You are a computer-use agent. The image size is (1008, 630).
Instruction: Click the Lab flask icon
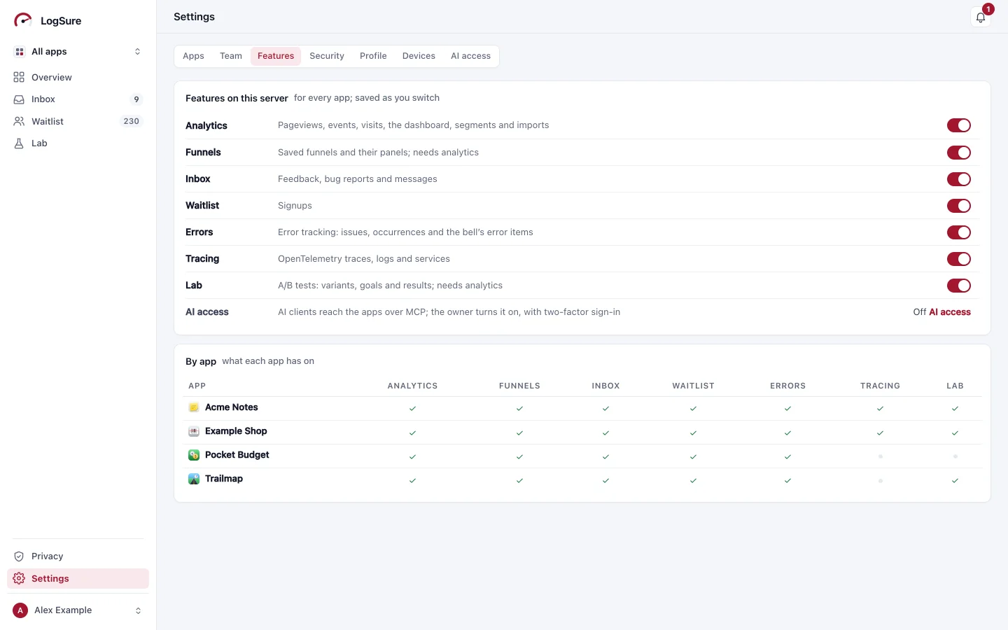(19, 143)
